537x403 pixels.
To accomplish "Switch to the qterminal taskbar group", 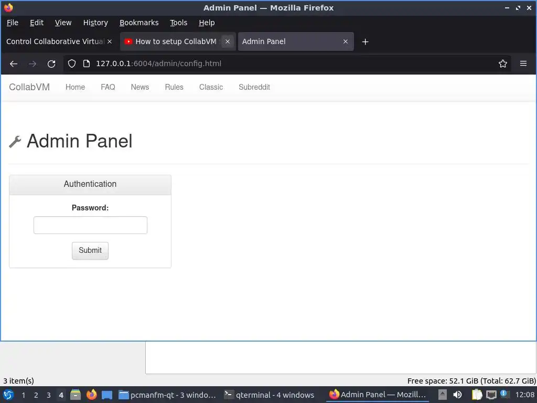I will point(269,395).
